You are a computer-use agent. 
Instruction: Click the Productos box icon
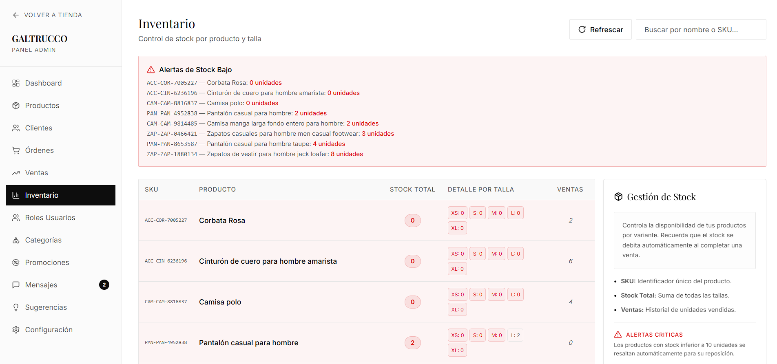(16, 106)
